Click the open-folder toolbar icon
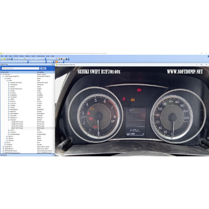The image size is (209, 209). (5, 59)
